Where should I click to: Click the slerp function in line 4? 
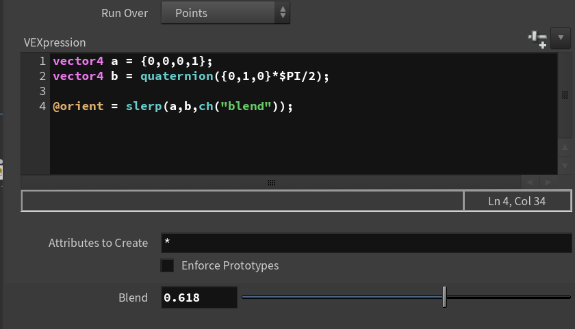(x=144, y=106)
